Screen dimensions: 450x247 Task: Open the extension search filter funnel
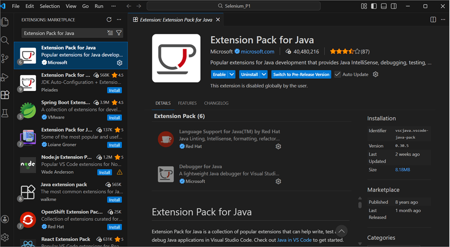tap(119, 33)
